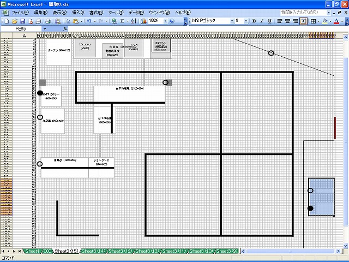The width and height of the screenshot is (349, 262).
Task: Click the Sort Ascending A-Z icon
Action: pyautogui.click(x=134, y=21)
